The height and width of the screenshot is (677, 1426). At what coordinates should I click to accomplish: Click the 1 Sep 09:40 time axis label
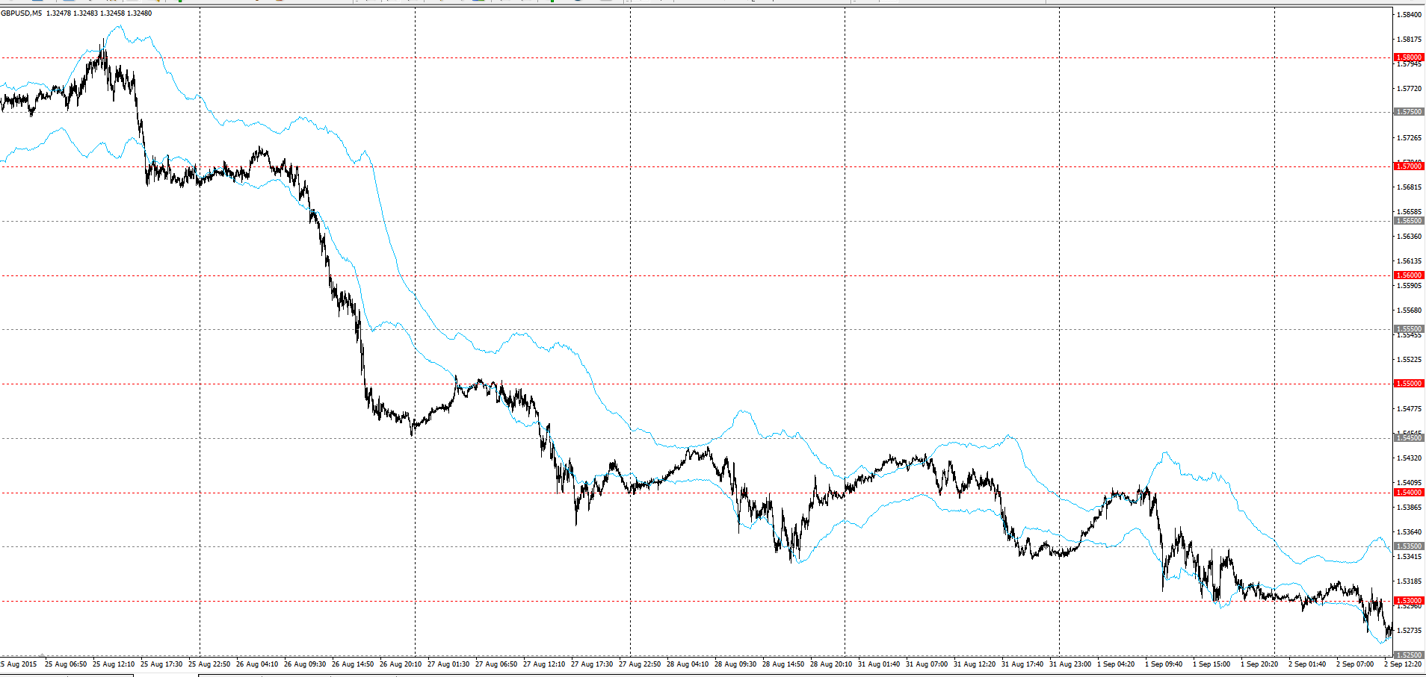(x=1164, y=664)
